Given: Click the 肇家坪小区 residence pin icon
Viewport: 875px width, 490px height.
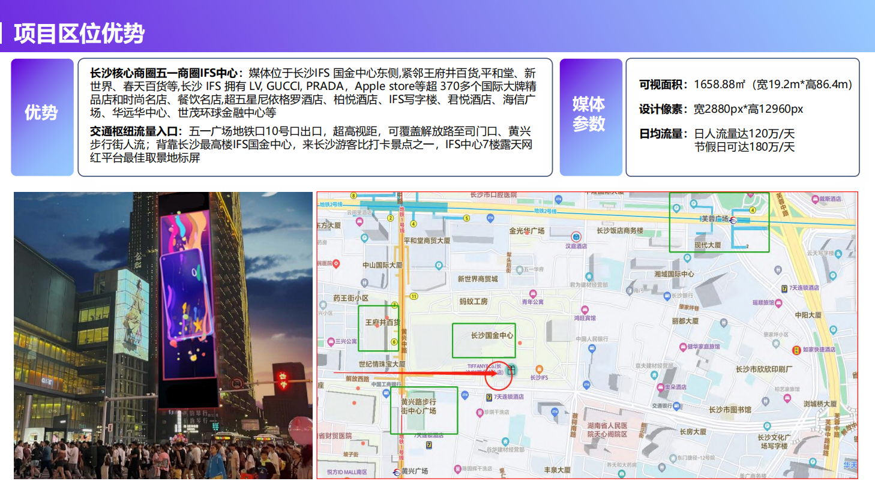Looking at the screenshot, I should (776, 344).
